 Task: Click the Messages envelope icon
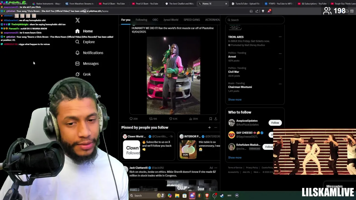77,64
